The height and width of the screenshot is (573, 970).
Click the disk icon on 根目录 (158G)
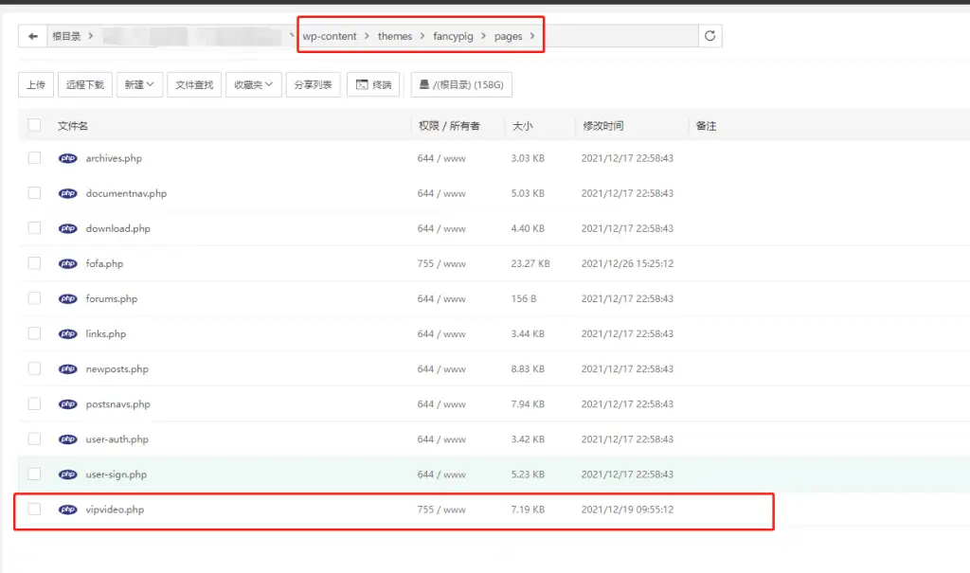point(425,84)
